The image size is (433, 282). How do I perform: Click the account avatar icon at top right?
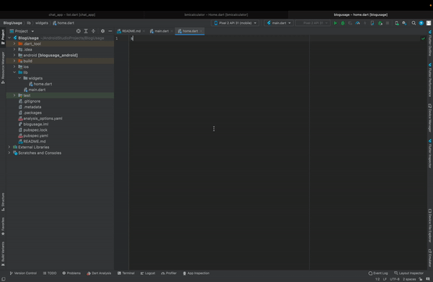[x=429, y=23]
